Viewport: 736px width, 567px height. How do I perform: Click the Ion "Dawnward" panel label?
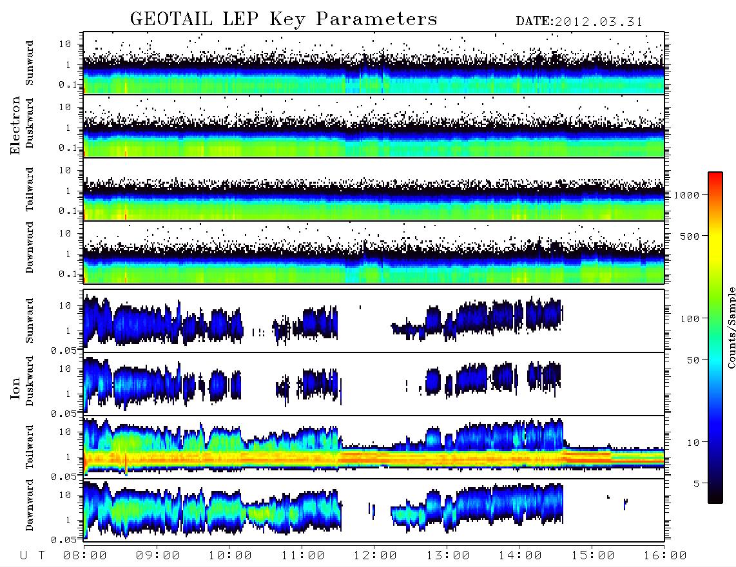[30, 505]
